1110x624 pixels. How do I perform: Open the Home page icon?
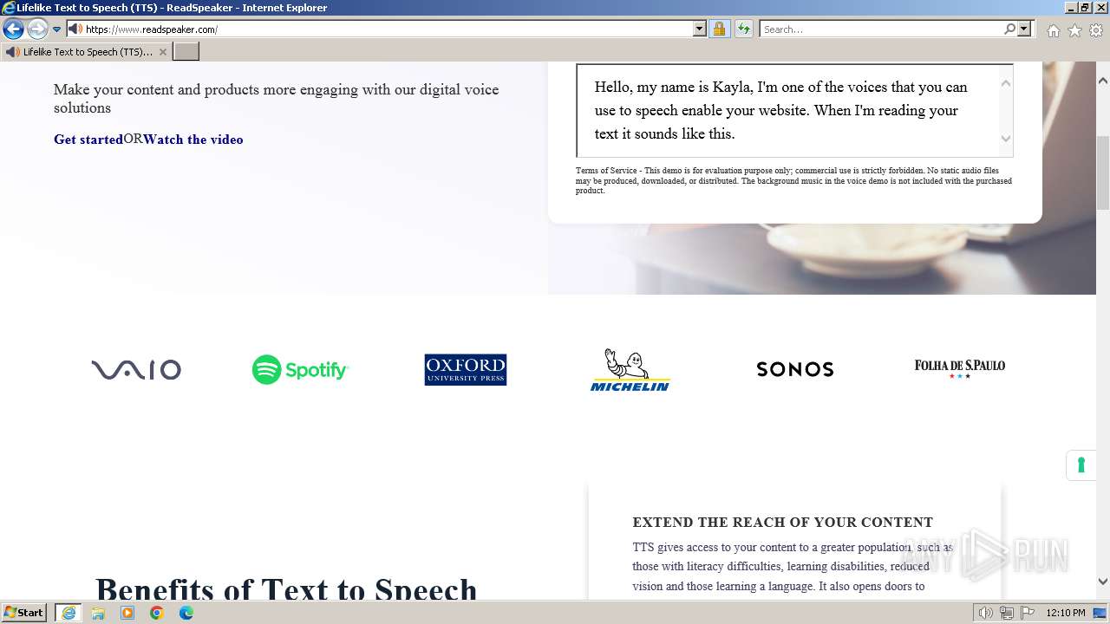[x=1053, y=30]
